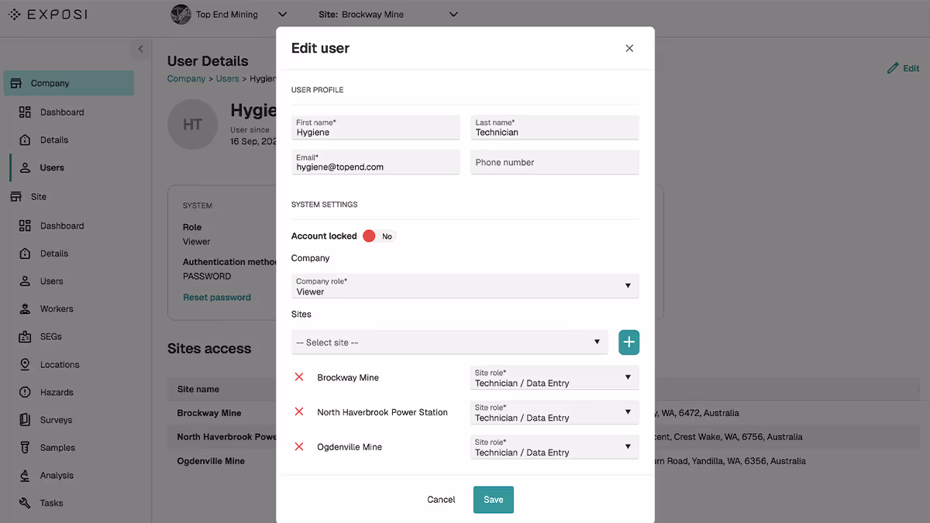Open the Site role dropdown for North Haverbrook

554,412
